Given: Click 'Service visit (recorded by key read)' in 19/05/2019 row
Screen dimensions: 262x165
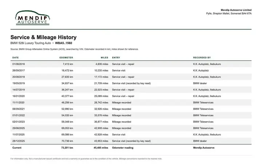Looking at the screenshot, I should [x=131, y=83].
